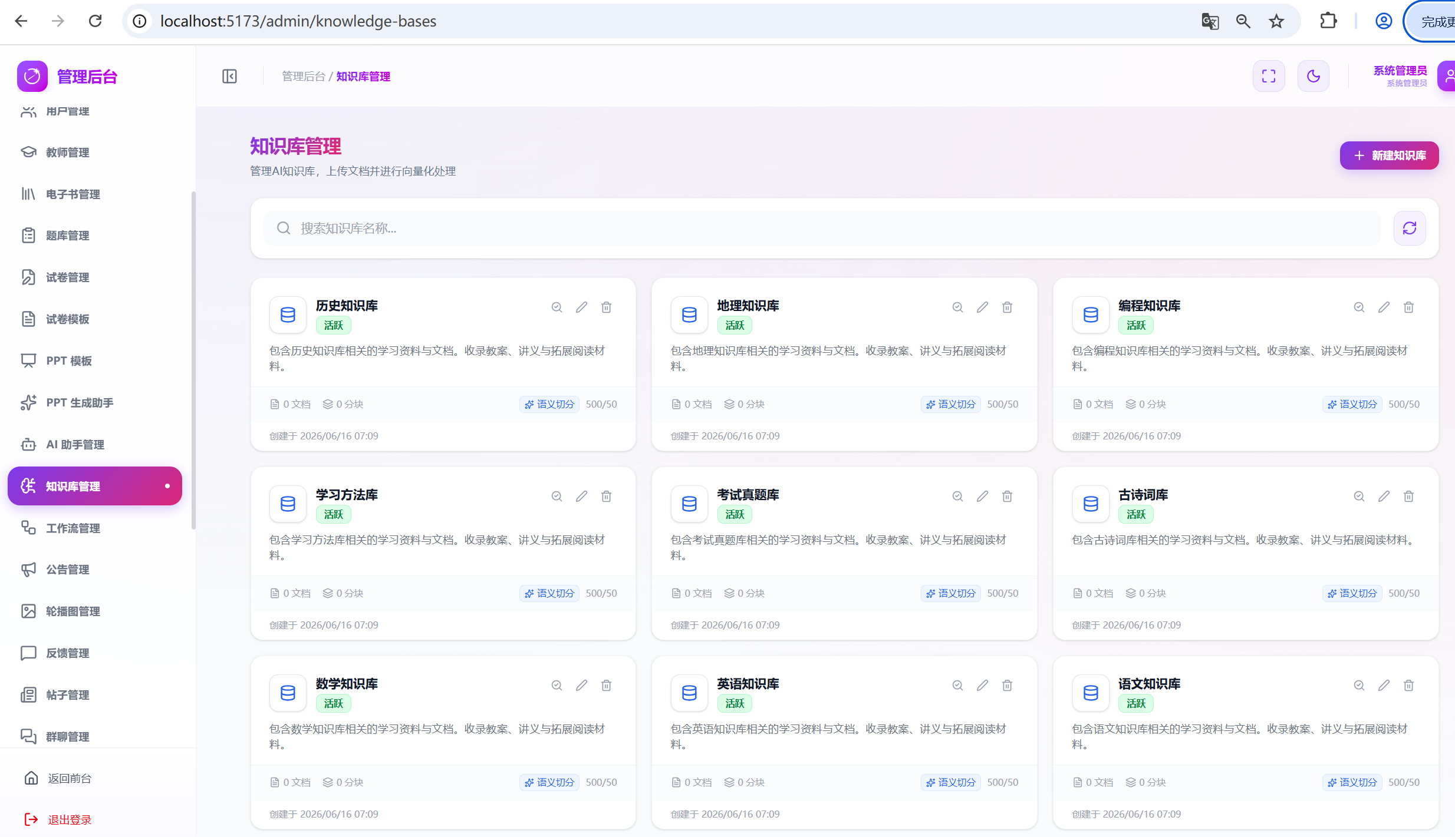Open 工作流管理 from the sidebar
The height and width of the screenshot is (837, 1455).
click(x=94, y=528)
